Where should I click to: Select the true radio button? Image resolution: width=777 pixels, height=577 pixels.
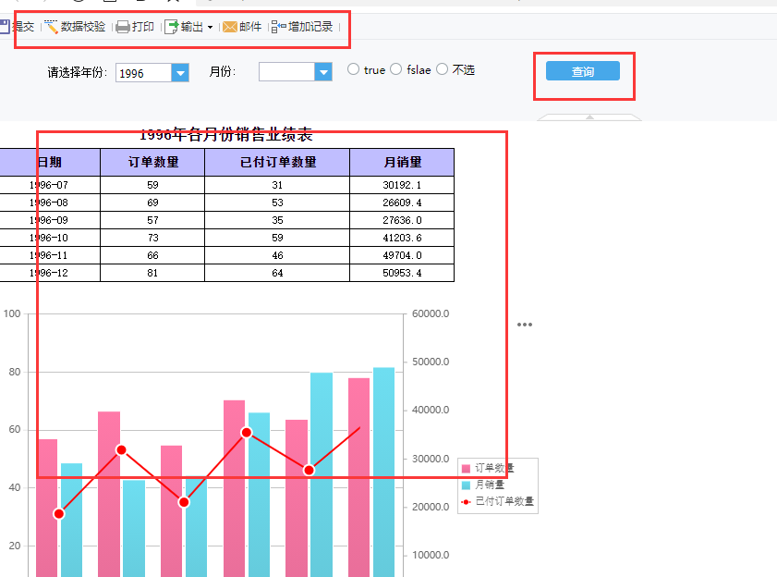[353, 69]
